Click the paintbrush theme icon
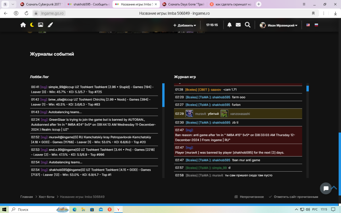The image size is (341, 213). pos(50,25)
